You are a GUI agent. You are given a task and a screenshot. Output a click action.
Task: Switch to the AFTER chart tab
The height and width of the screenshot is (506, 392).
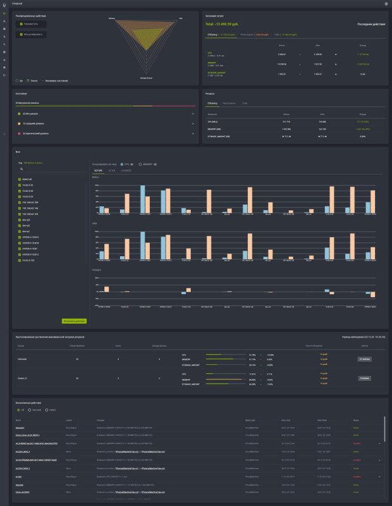coord(111,171)
